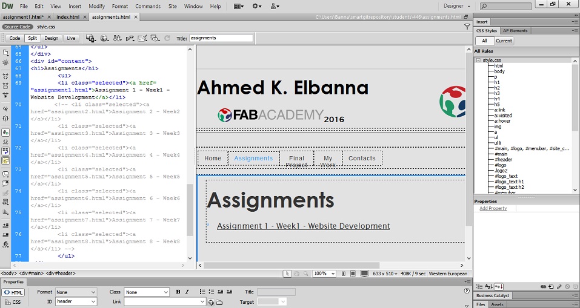Image resolution: width=580 pixels, height=308 pixels.
Task: Select CSS mode in Properties panel
Action: coord(13,302)
